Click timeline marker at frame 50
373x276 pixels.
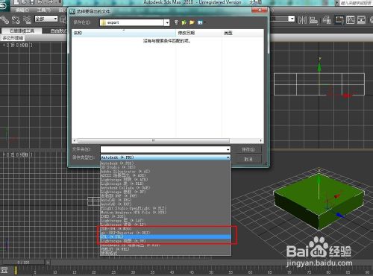pos(211,272)
